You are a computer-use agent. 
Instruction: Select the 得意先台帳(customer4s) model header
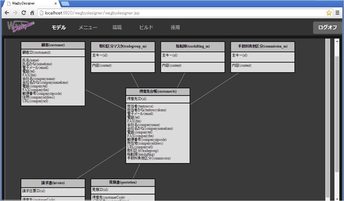(158, 91)
